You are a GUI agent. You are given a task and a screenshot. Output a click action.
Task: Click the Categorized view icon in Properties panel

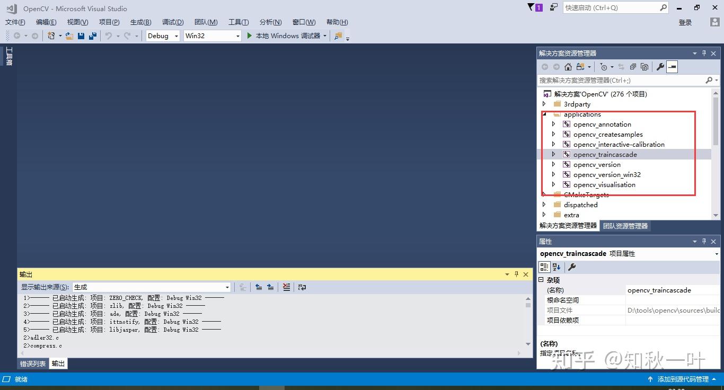click(544, 267)
